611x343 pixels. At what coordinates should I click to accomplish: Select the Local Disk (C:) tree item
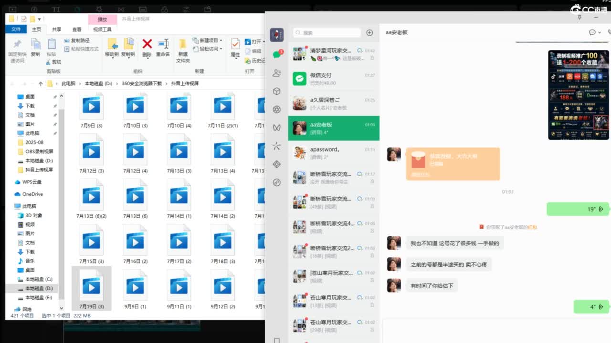click(x=38, y=279)
